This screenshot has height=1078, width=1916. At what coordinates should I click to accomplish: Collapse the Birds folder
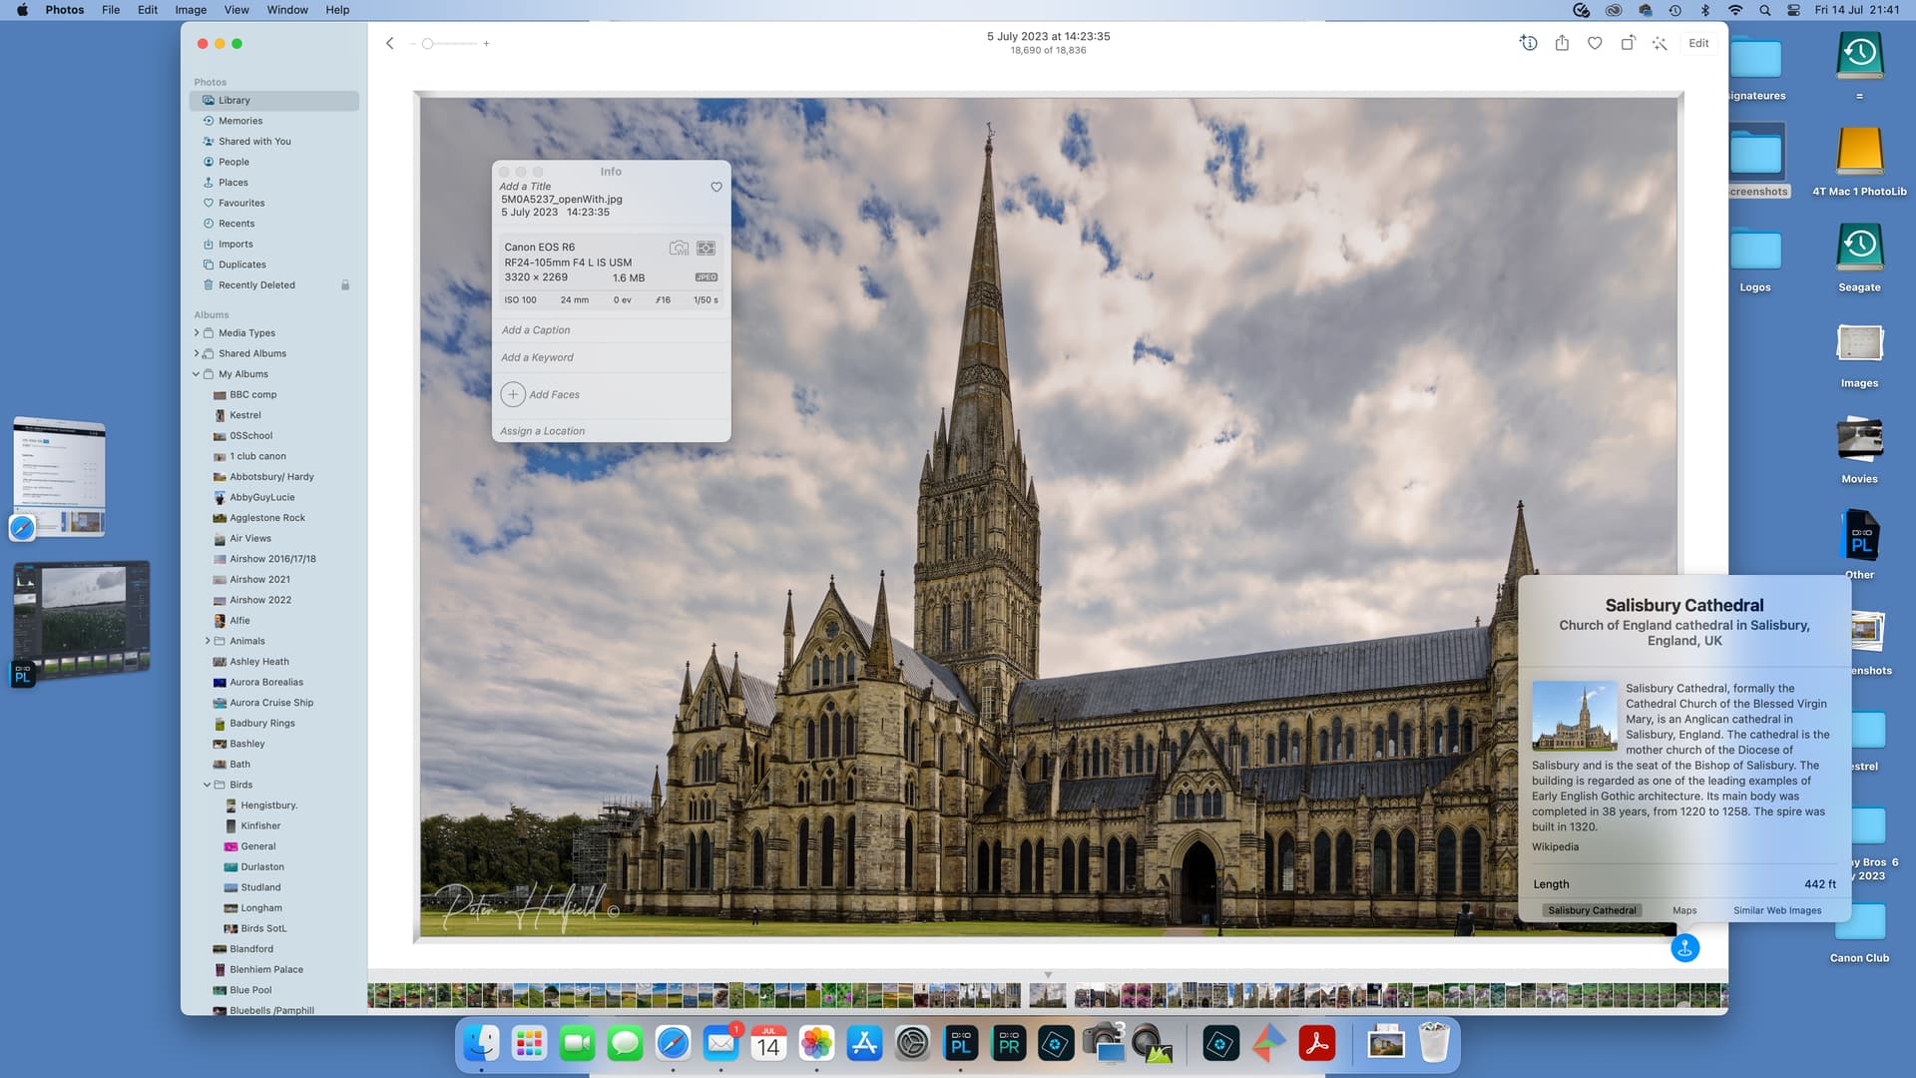(208, 785)
